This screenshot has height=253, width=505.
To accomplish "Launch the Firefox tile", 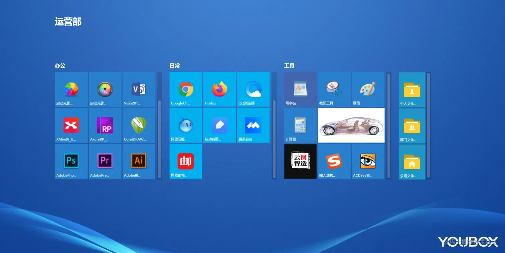I will tap(220, 89).
